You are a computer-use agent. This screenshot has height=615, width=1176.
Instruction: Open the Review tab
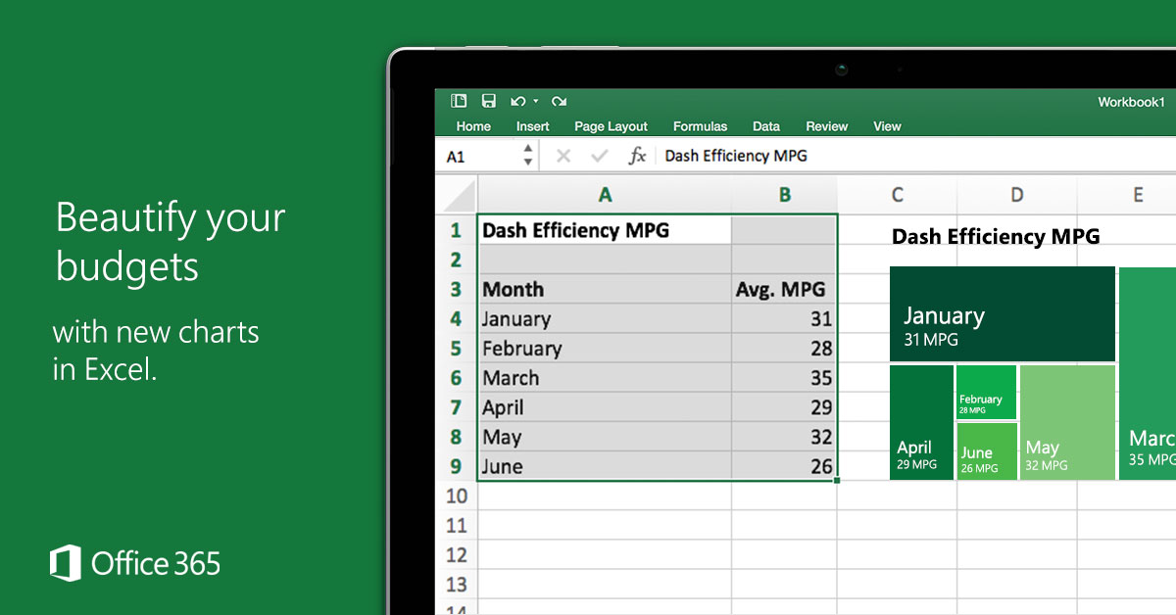[827, 126]
